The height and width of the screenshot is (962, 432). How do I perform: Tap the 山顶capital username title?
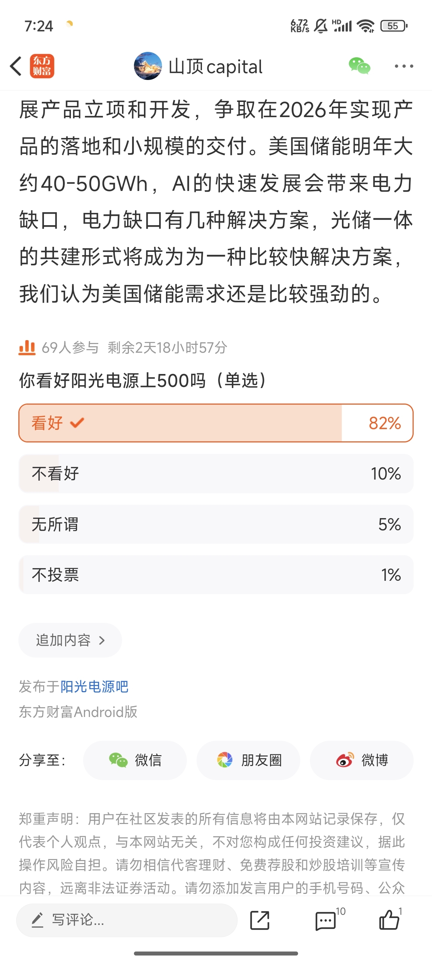[x=216, y=67]
